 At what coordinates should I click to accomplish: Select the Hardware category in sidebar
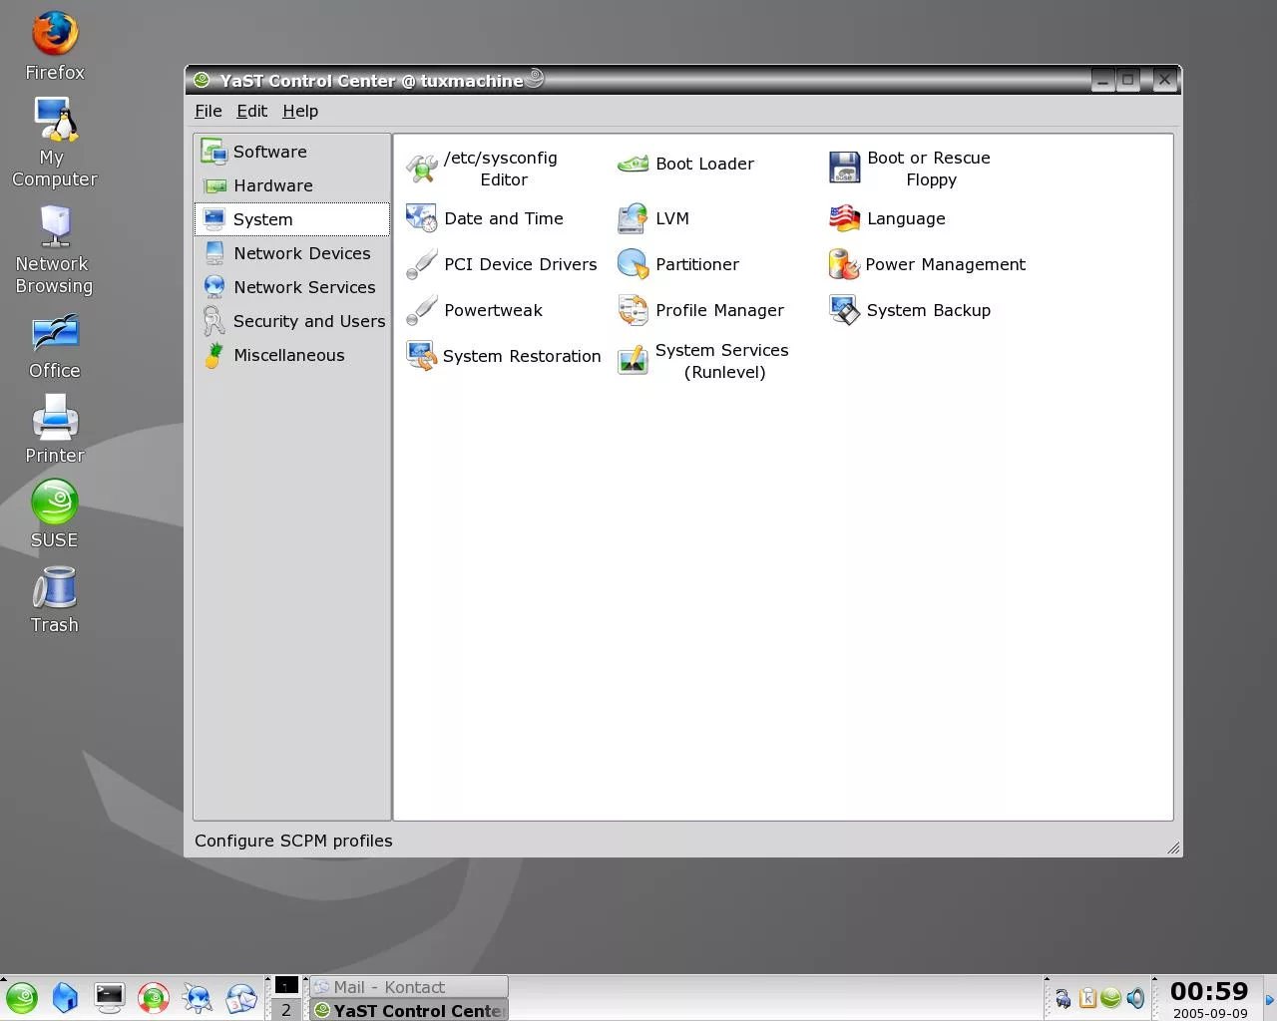point(291,185)
